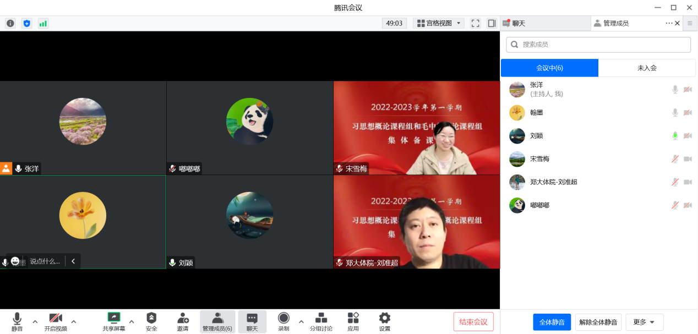Select 刘颖's avatar tile
The image size is (698, 334).
[249, 222]
